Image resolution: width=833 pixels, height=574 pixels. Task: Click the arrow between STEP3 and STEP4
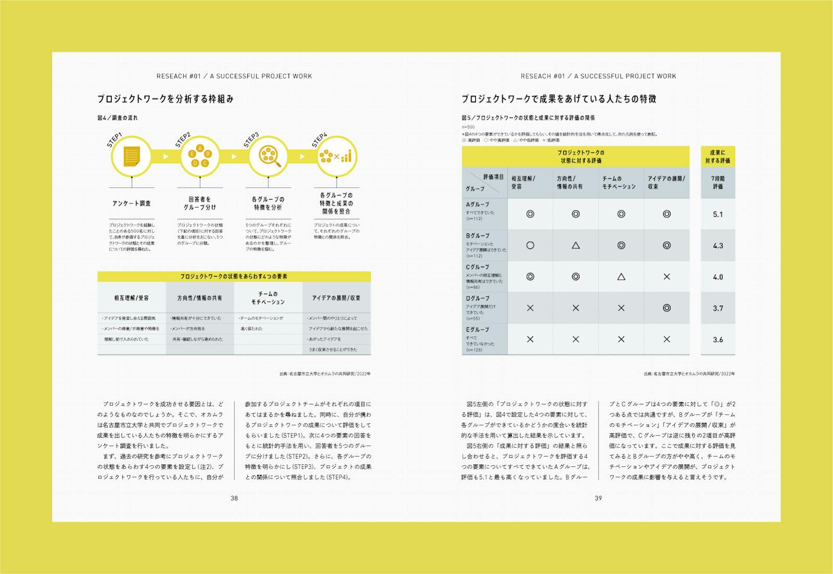(x=302, y=156)
